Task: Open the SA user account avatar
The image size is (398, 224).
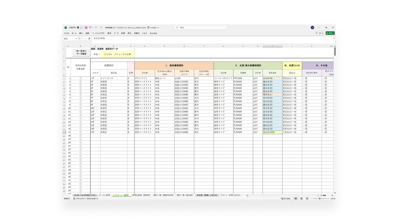Action: [x=312, y=28]
